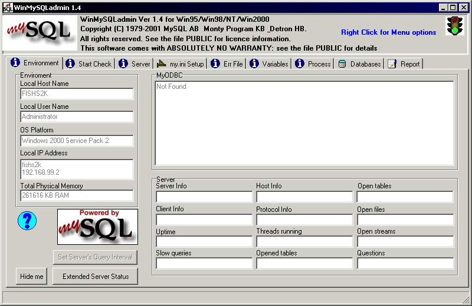The image size is (472, 306).
Task: Click the Open files field
Action: coord(405,220)
